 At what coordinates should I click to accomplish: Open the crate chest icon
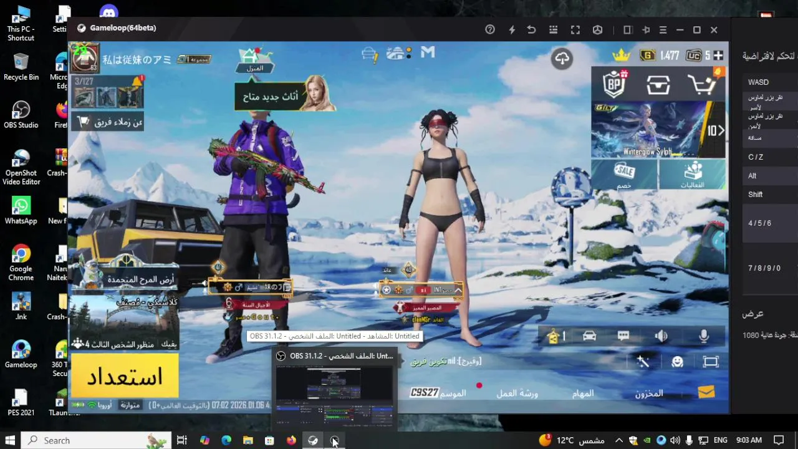658,84
